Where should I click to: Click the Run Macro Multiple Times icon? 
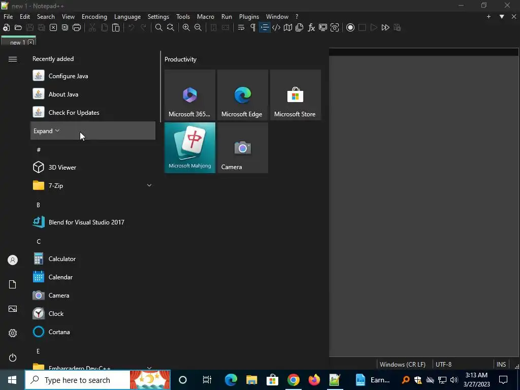click(385, 27)
